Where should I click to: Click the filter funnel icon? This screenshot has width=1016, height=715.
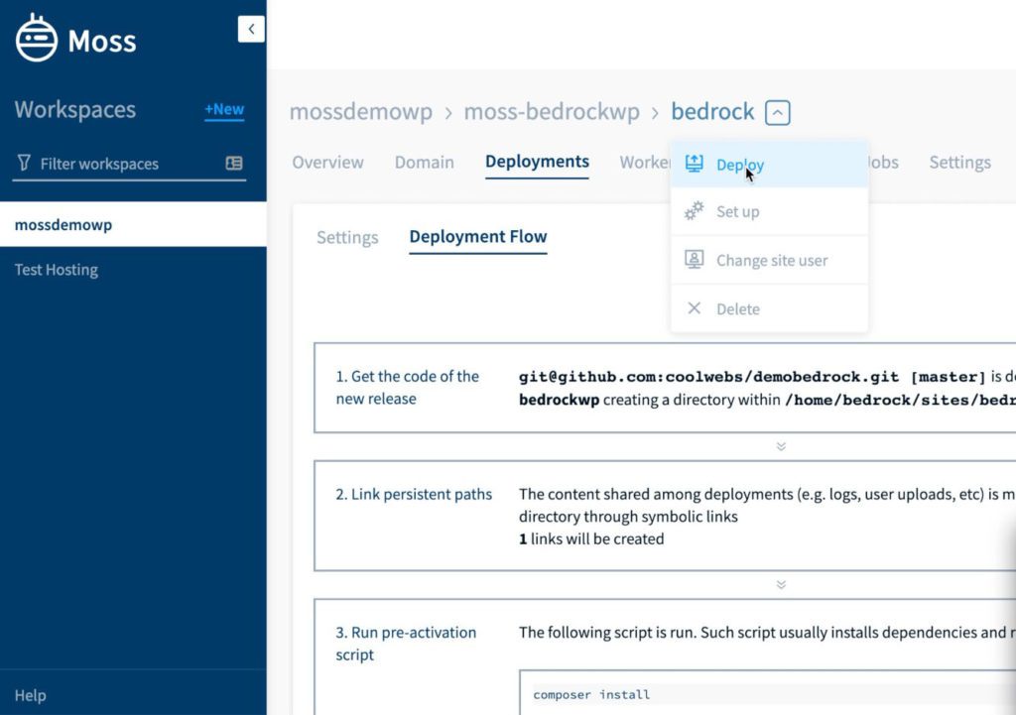[25, 163]
